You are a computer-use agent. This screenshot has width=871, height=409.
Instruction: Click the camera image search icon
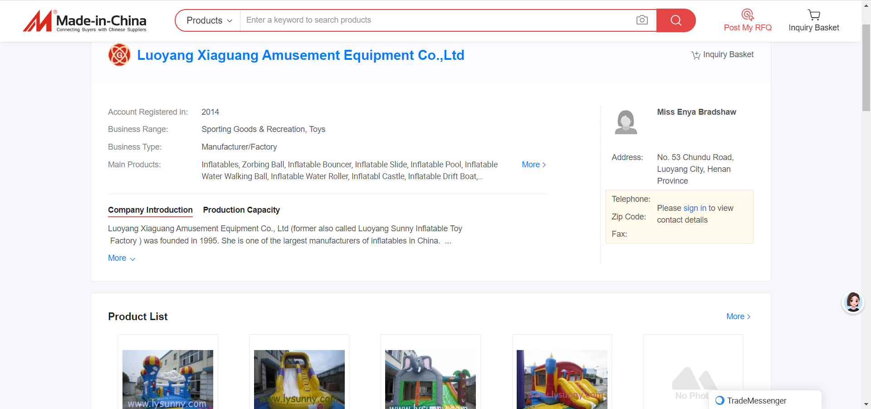tap(642, 20)
